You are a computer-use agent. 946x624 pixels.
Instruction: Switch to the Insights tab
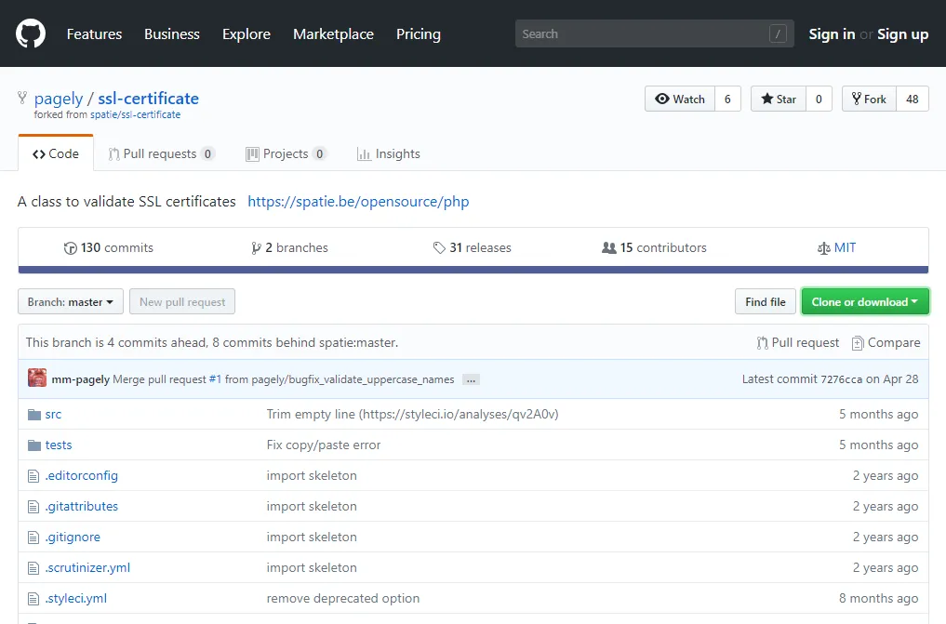[x=388, y=153]
